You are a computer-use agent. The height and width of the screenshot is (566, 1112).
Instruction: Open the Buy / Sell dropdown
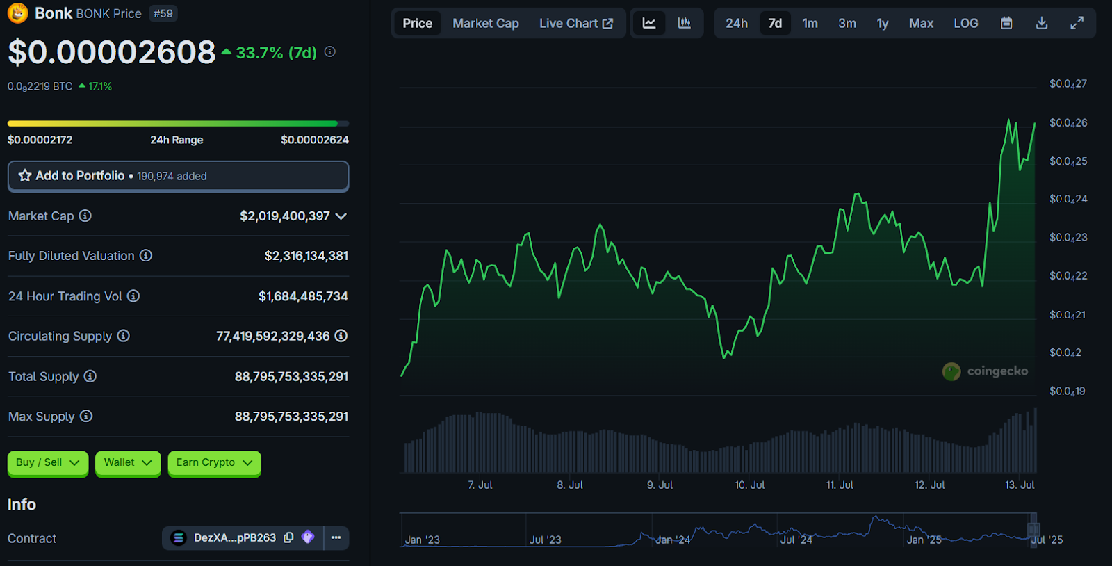[x=47, y=462]
